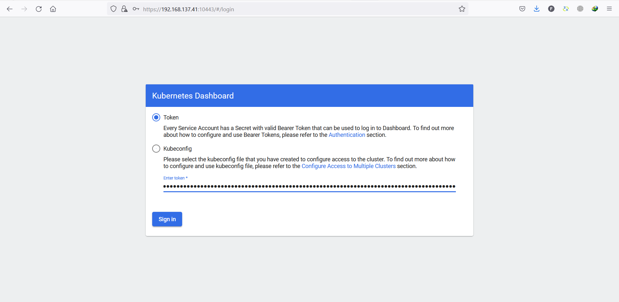Select the Kubeconfig radio button

156,149
